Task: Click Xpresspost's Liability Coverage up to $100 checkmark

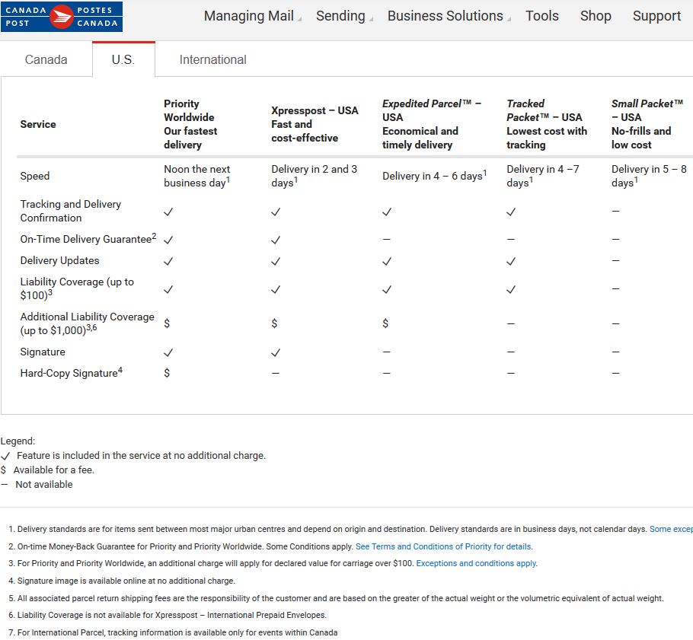Action: 276,290
